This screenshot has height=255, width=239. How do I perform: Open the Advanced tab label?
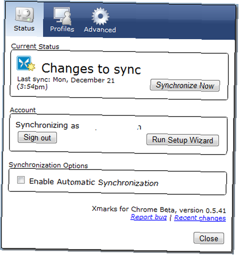click(100, 30)
